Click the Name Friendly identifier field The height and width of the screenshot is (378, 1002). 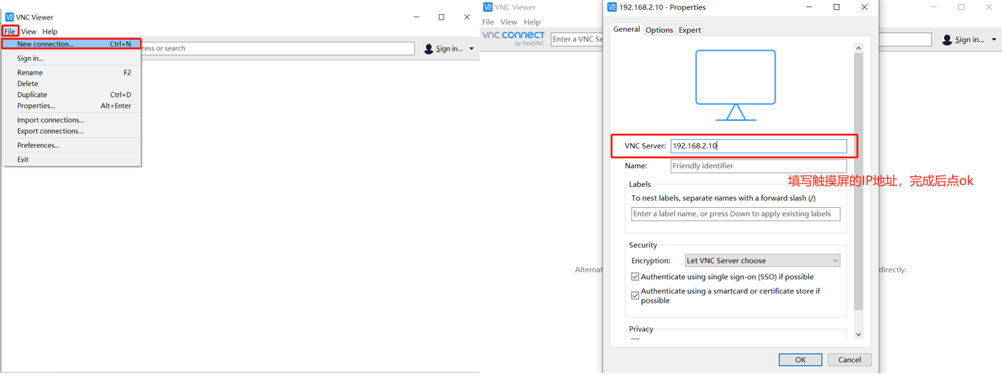[x=759, y=166]
